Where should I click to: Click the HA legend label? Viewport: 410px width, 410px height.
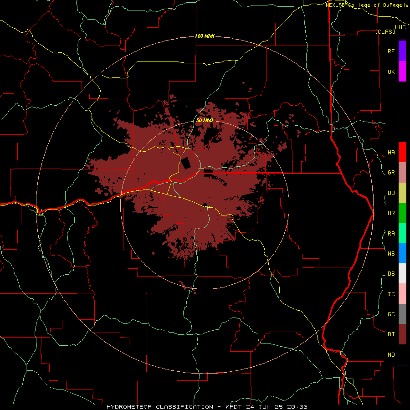click(x=391, y=153)
